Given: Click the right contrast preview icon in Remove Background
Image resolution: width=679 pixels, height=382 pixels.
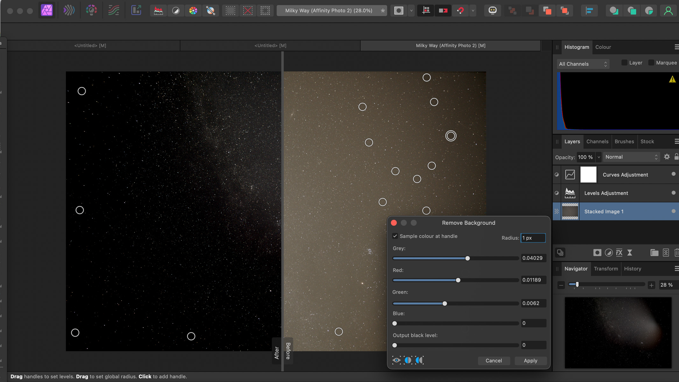Looking at the screenshot, I should 419,360.
